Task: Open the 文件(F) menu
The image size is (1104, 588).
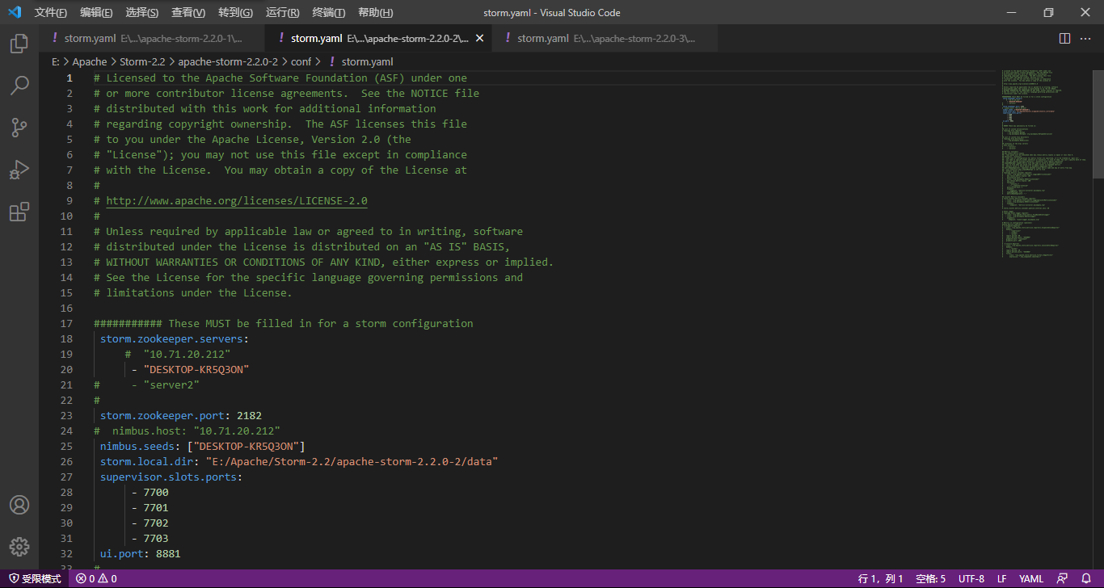Action: click(x=51, y=13)
